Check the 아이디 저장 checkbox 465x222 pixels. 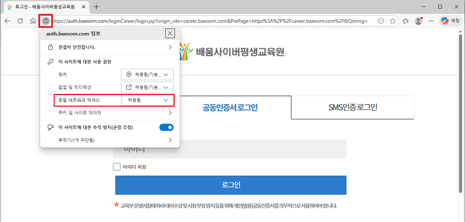117,167
